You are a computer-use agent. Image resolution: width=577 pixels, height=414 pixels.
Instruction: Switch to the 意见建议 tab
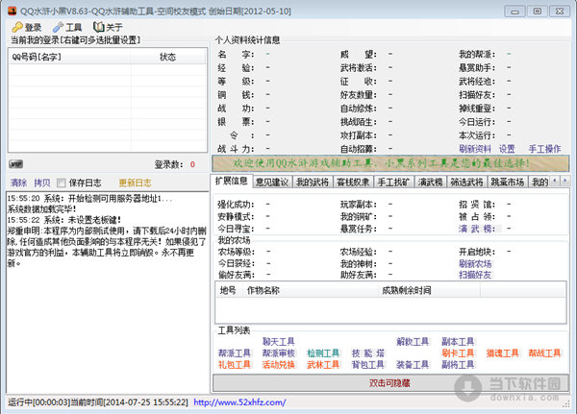pos(272,182)
